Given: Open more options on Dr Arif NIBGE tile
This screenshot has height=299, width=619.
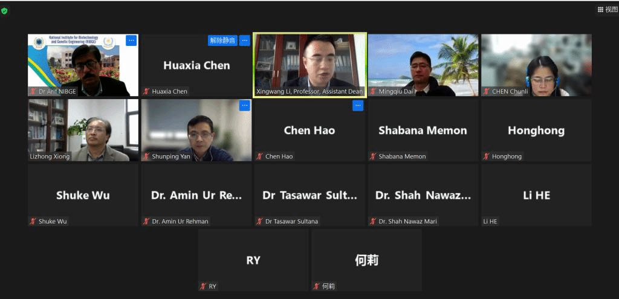Looking at the screenshot, I should [131, 40].
